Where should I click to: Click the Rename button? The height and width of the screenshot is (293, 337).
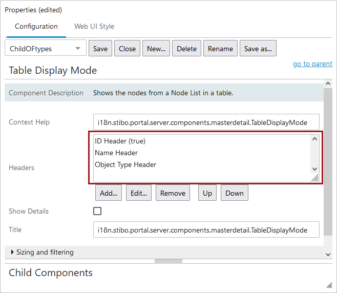tap(220, 49)
